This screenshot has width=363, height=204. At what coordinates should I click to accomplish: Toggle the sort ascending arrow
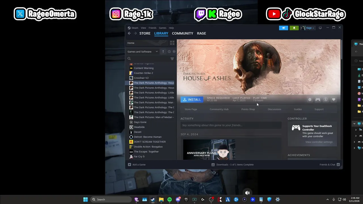(163, 52)
